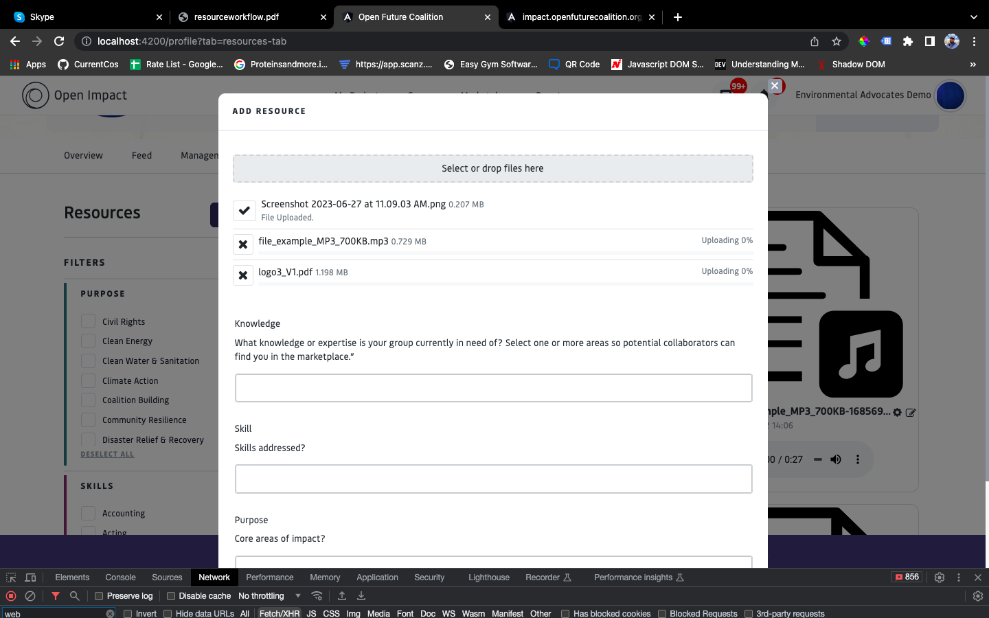
Task: Click the stop recording network log icon
Action: point(11,596)
